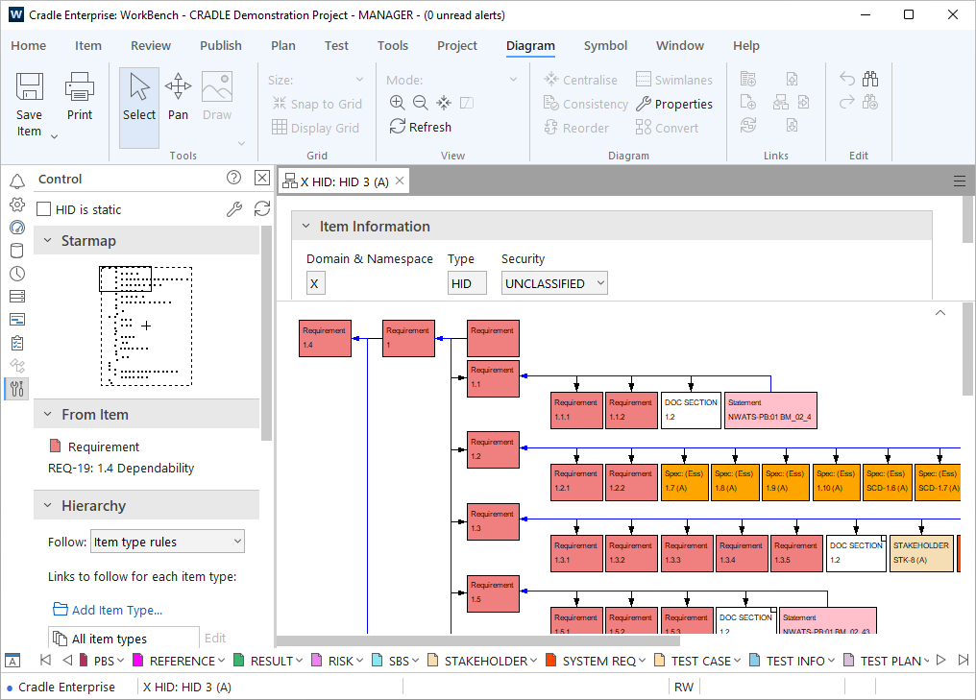
Task: Click the Print icon in ribbon
Action: [x=79, y=87]
